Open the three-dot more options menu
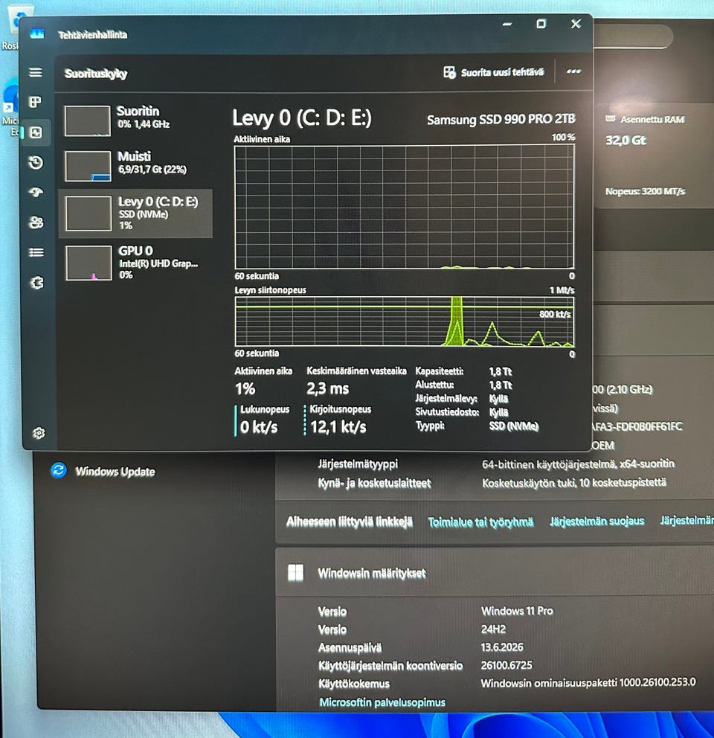 (x=573, y=71)
